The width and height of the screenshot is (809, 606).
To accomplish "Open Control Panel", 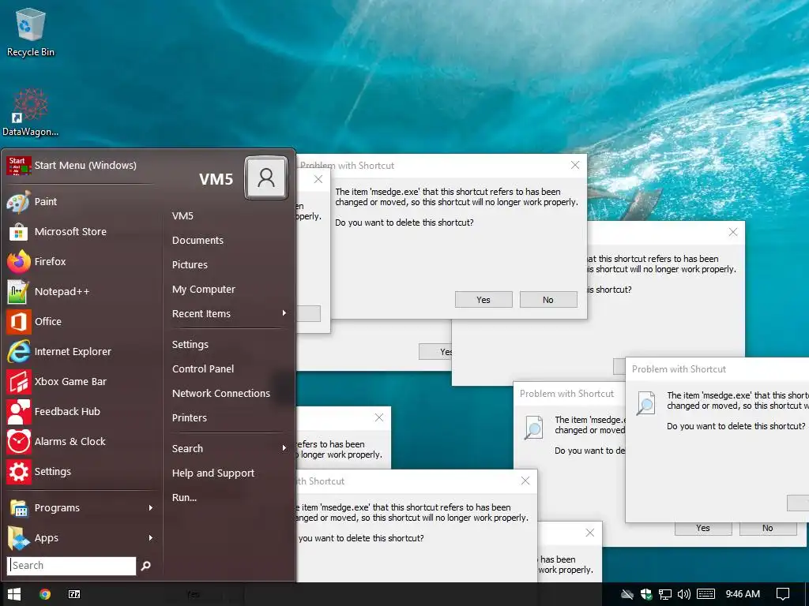I will coord(203,369).
